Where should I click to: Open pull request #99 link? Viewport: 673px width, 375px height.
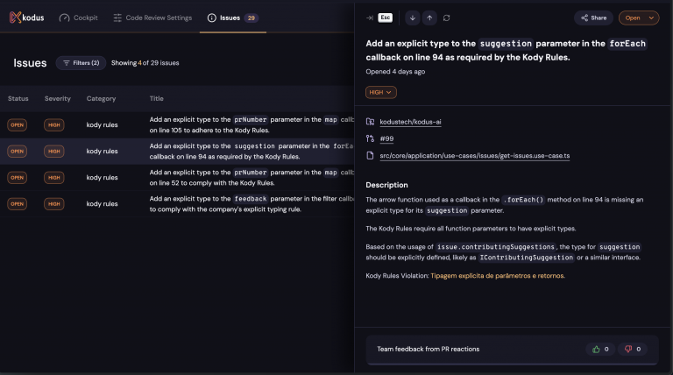tap(386, 138)
